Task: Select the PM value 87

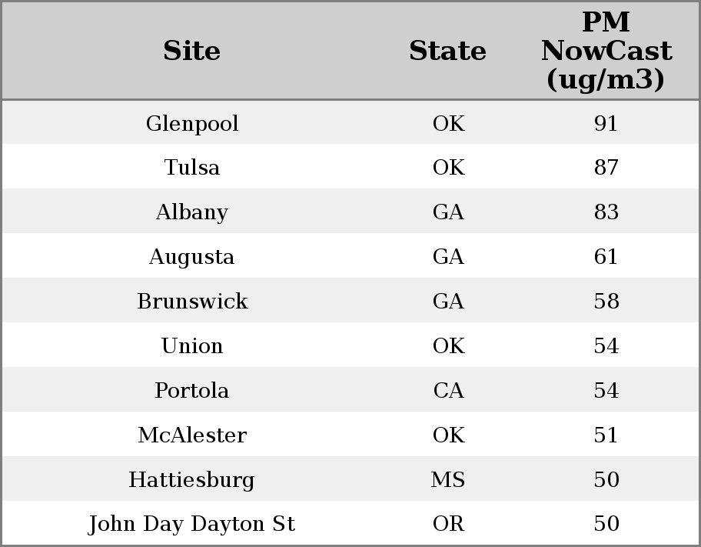Action: 606,168
